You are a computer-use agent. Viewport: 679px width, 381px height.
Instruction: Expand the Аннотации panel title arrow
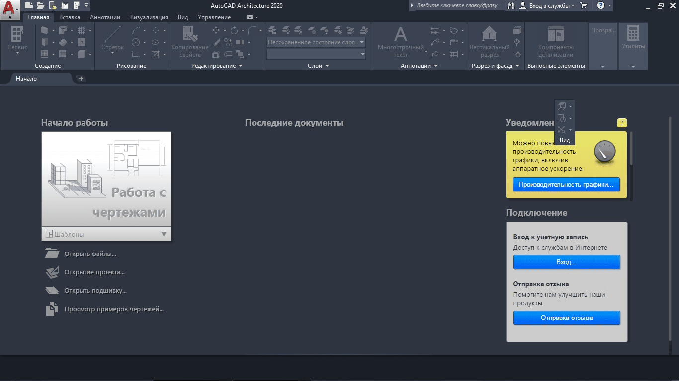436,66
